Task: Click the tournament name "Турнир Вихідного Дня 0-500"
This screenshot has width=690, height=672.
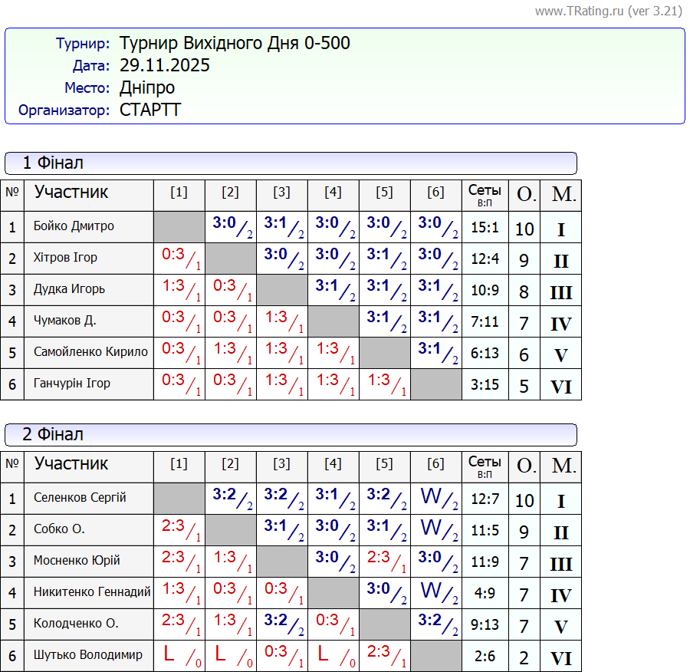Action: [x=235, y=43]
